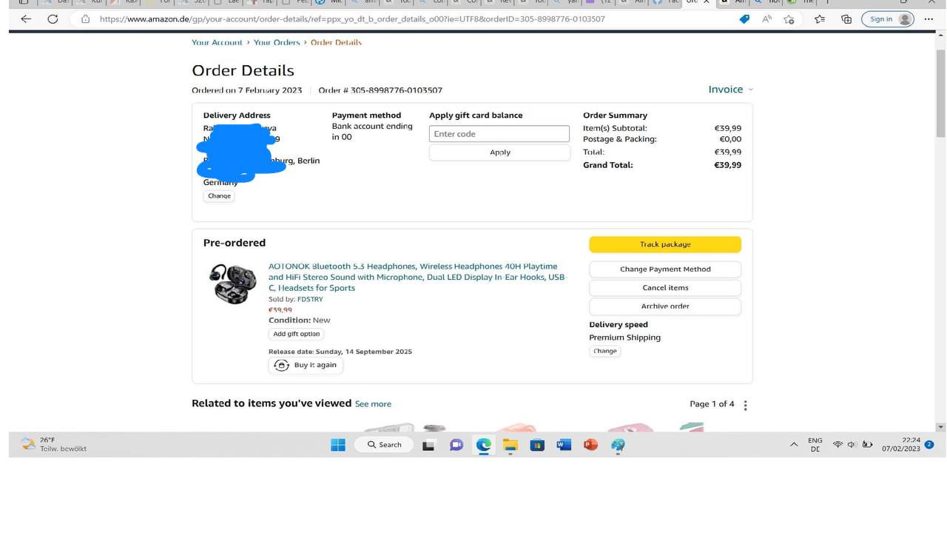Click Cancel items button

pos(665,288)
